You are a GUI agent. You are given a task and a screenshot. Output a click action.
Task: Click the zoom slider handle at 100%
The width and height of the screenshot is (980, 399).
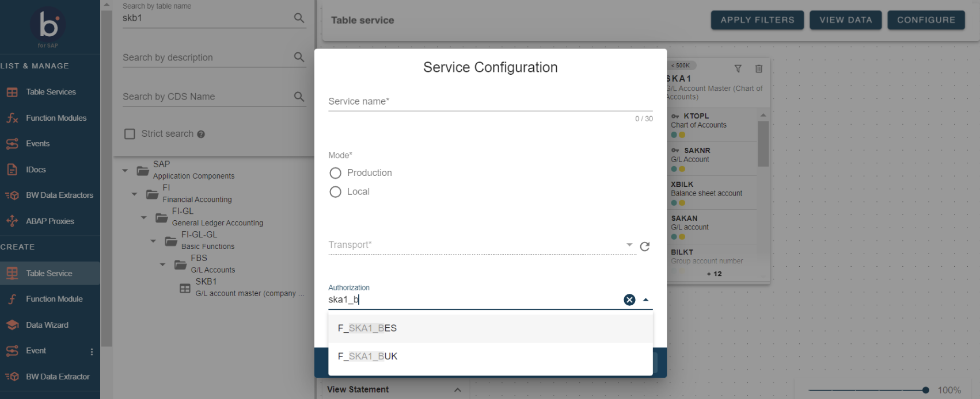pos(925,390)
